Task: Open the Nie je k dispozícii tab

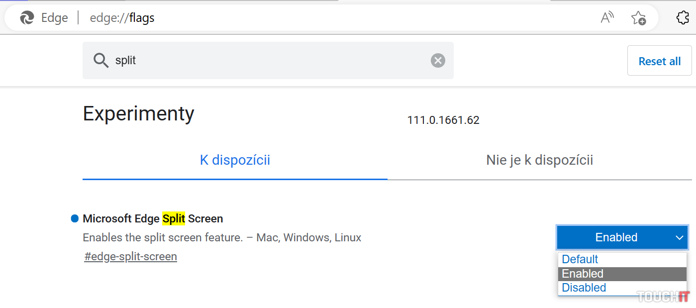Action: point(539,160)
